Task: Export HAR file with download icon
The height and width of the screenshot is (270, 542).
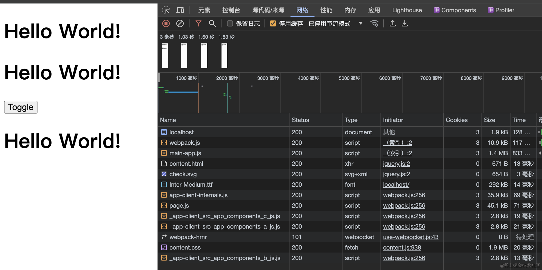Action: (405, 23)
